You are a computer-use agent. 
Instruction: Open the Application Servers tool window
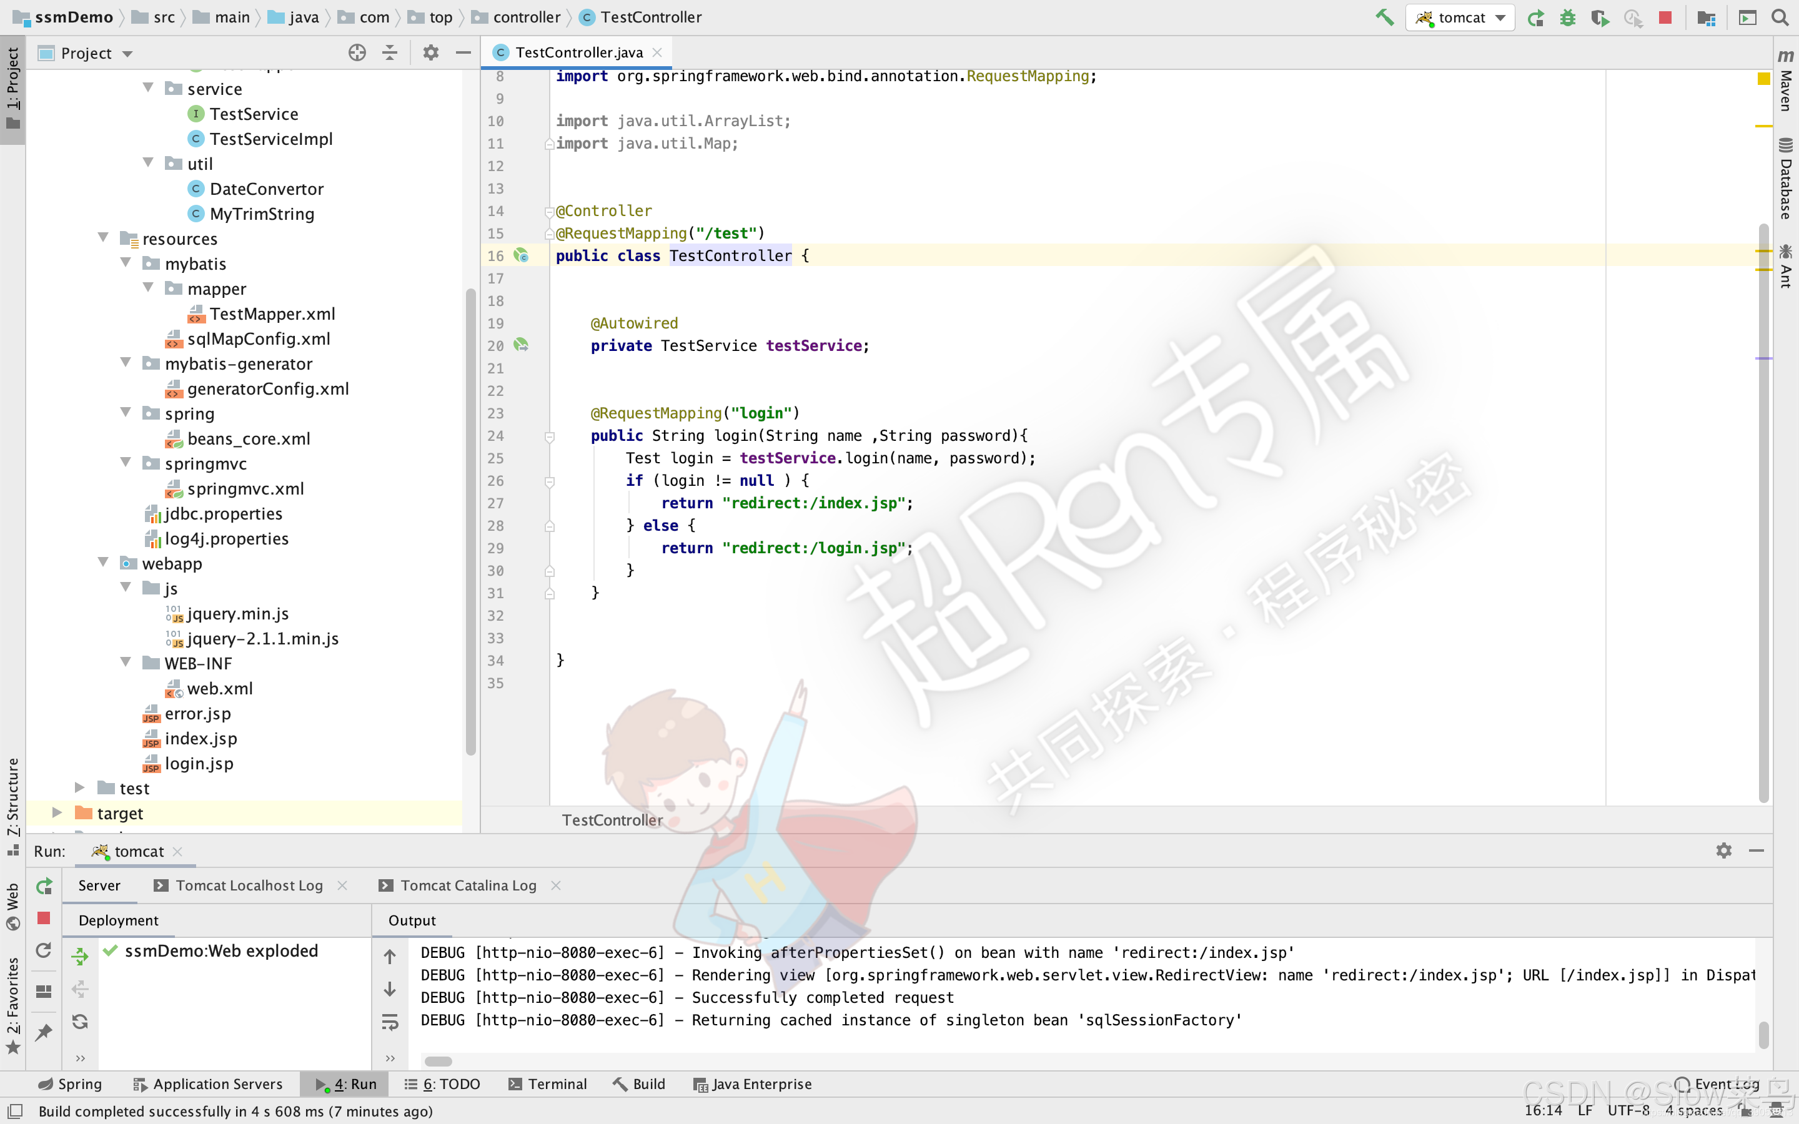pyautogui.click(x=207, y=1084)
